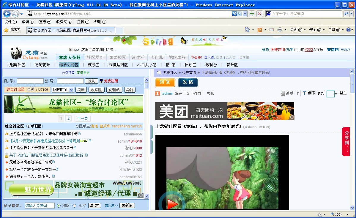Image resolution: width=356 pixels, height=218 pixels.
Task: Click the 收藏区 button
Action: (96, 90)
